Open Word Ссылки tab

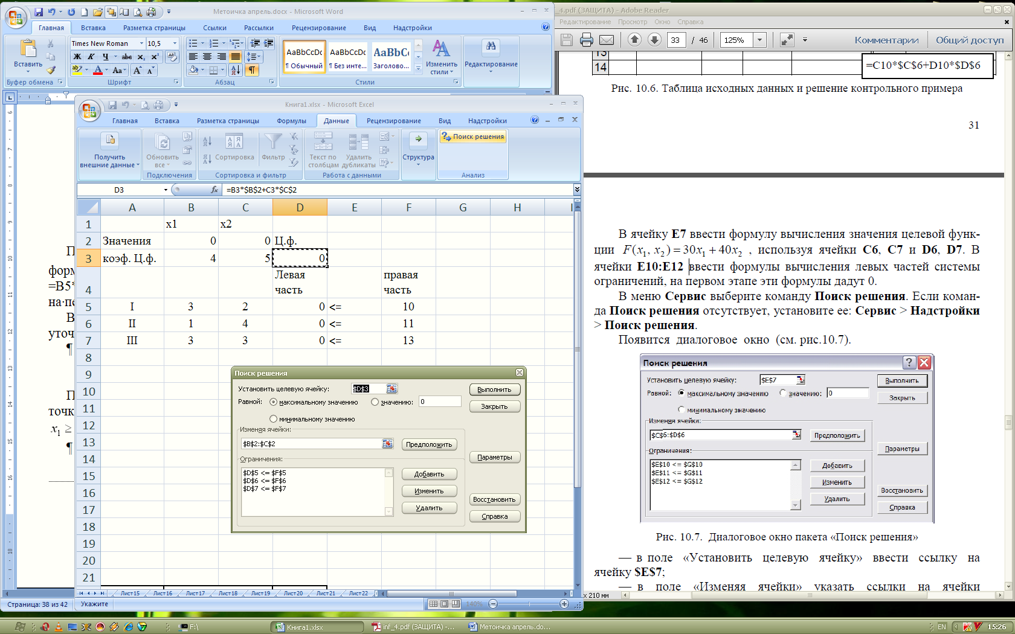[x=214, y=28]
